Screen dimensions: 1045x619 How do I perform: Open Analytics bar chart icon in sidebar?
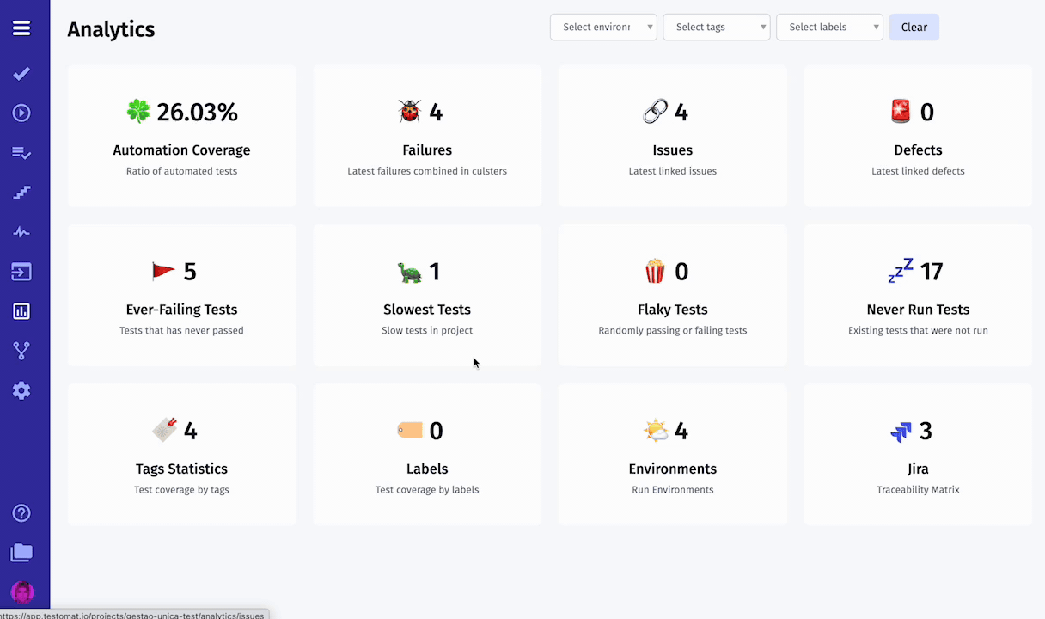pos(21,311)
